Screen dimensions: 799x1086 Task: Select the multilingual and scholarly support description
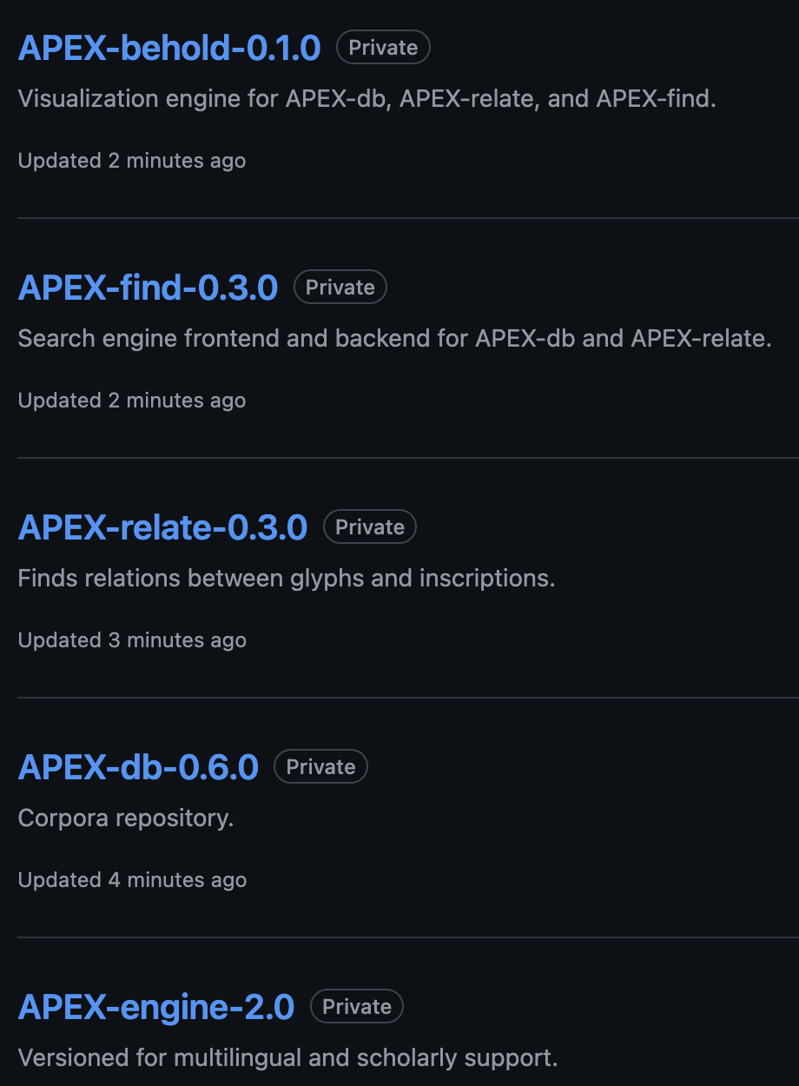pos(287,1057)
